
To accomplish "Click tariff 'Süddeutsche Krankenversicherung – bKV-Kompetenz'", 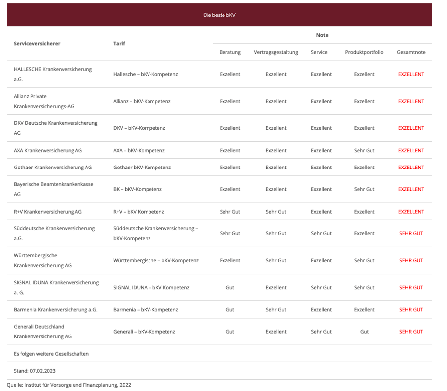I will 155,233.
